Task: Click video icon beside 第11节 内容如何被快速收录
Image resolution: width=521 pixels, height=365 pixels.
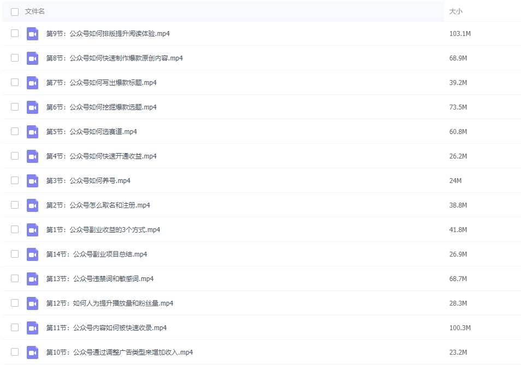Action: click(x=33, y=328)
